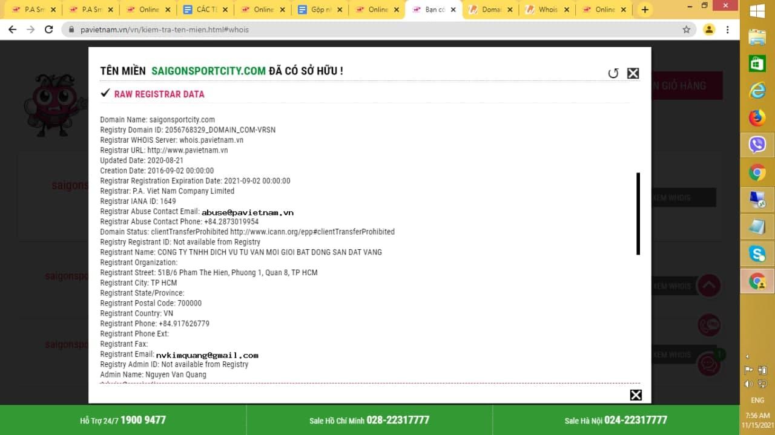Click the Registrant Phone +84.917626779 line
The image size is (775, 435).
(x=154, y=324)
